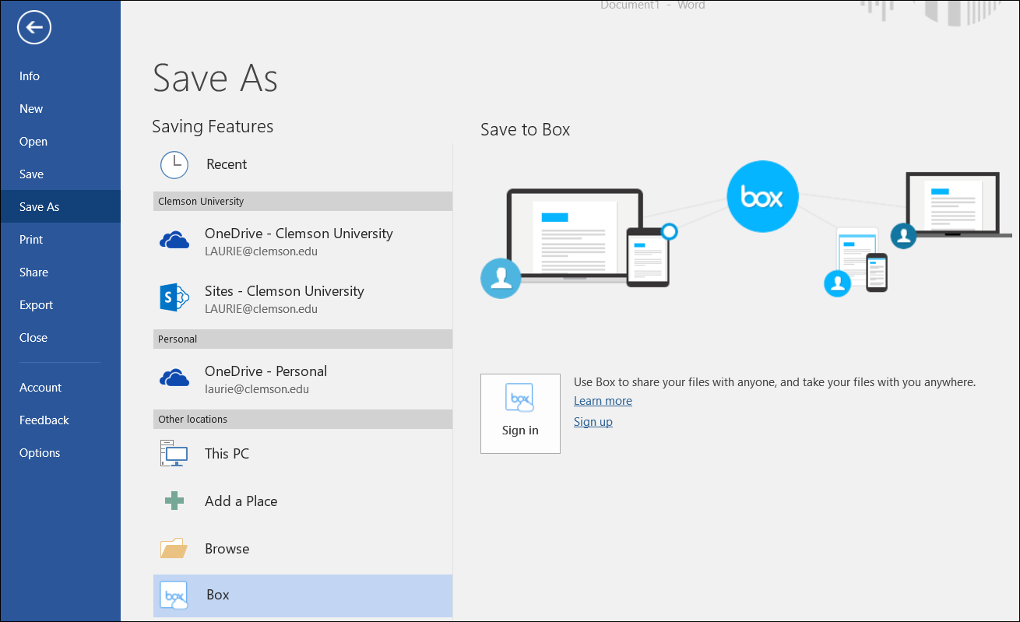Screen dimensions: 1020x622
Task: Select the Share menu item
Action: click(x=33, y=272)
